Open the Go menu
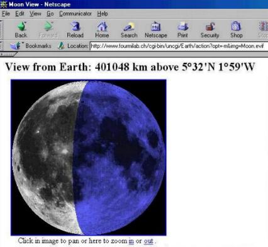 pos(50,14)
